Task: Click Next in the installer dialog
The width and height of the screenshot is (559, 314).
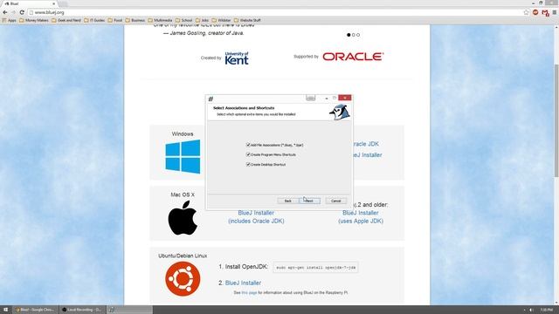Action: tap(309, 201)
